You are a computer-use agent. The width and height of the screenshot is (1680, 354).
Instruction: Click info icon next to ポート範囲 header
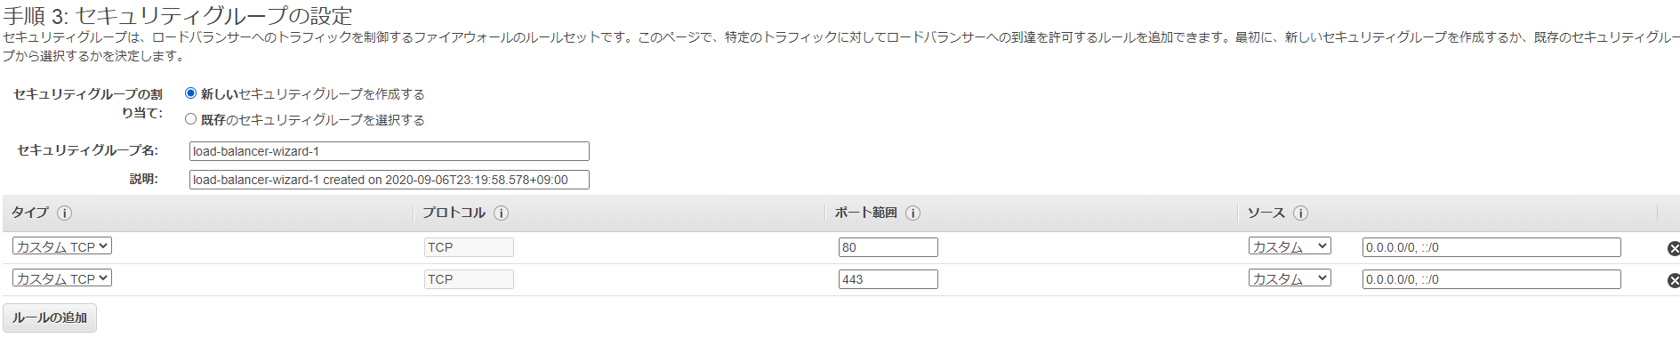click(912, 213)
